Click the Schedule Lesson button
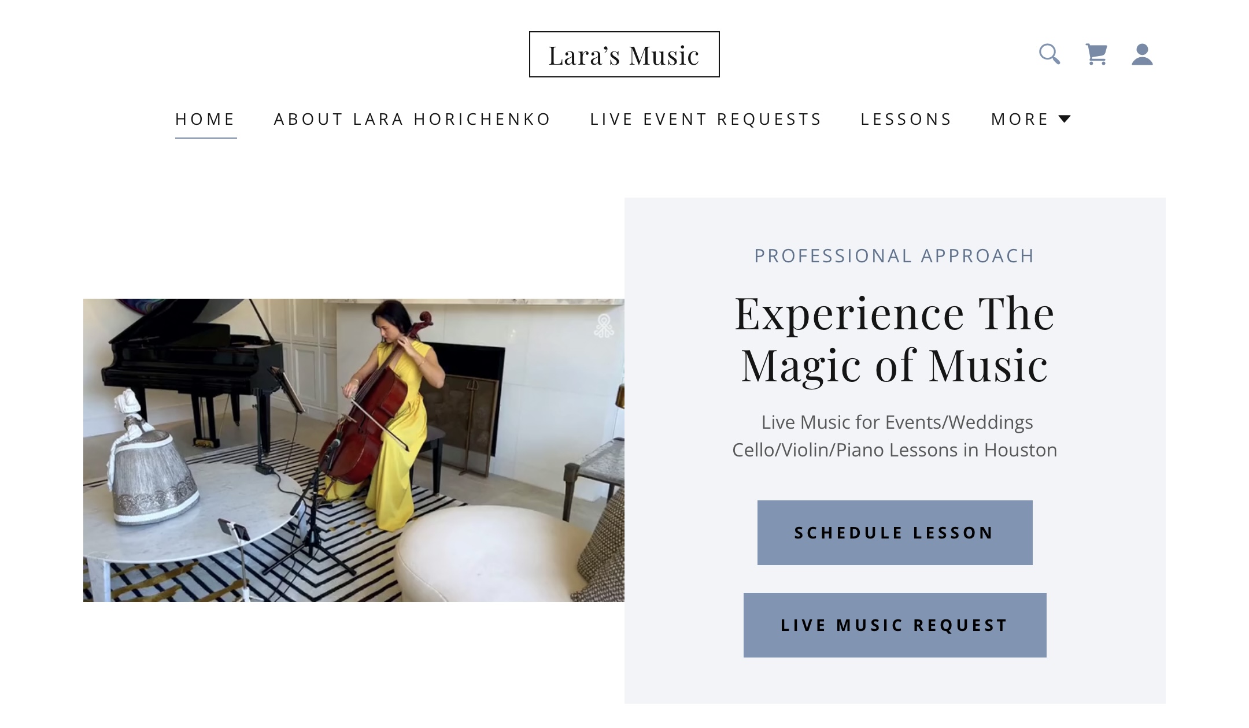This screenshot has height=728, width=1249. [895, 533]
